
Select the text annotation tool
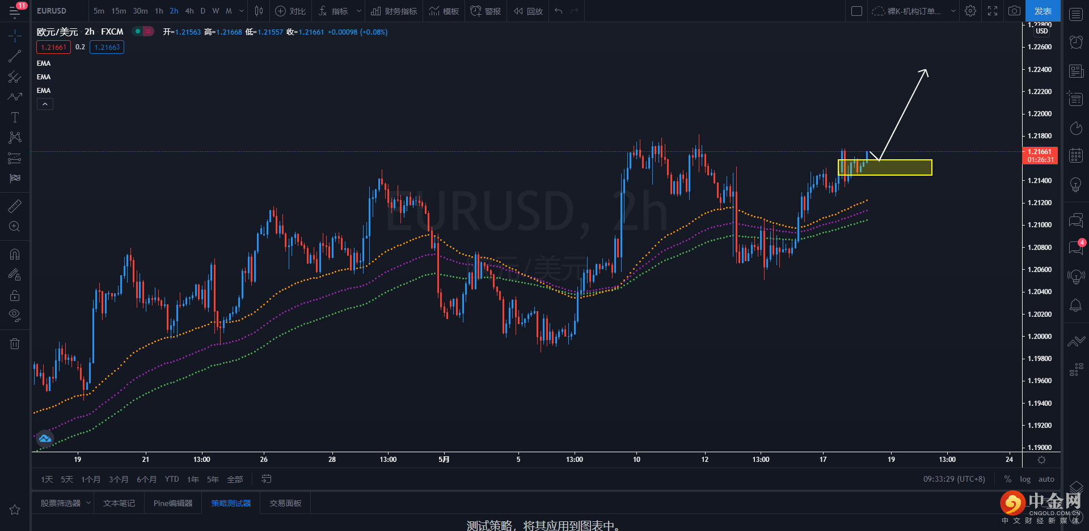coord(15,117)
